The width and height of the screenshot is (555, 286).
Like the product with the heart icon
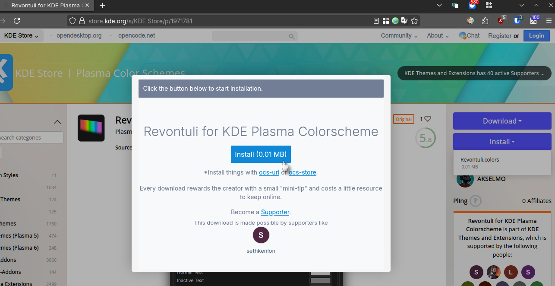coord(428,119)
